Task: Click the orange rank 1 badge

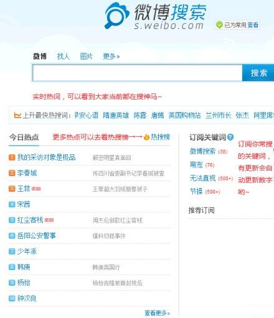Action: coord(12,157)
